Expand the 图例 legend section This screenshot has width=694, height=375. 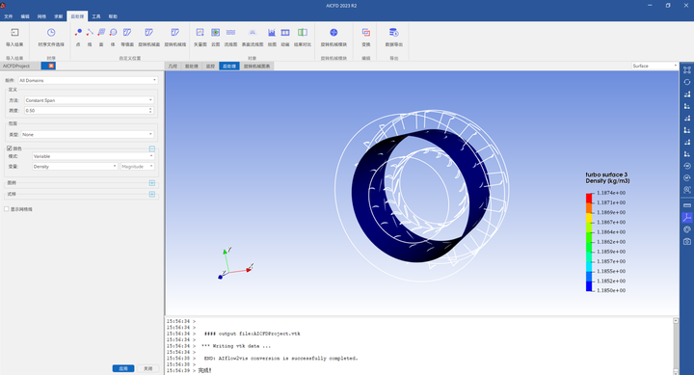click(152, 183)
